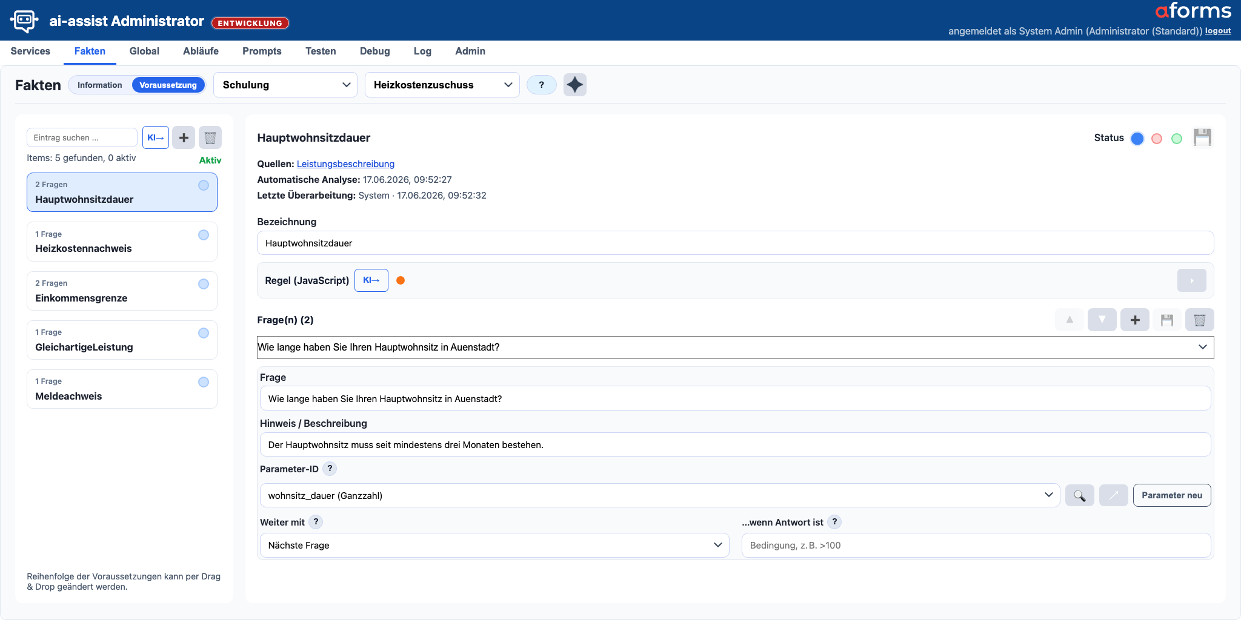Click the Parameter neu button
Viewport: 1241px width, 620px height.
coord(1172,495)
